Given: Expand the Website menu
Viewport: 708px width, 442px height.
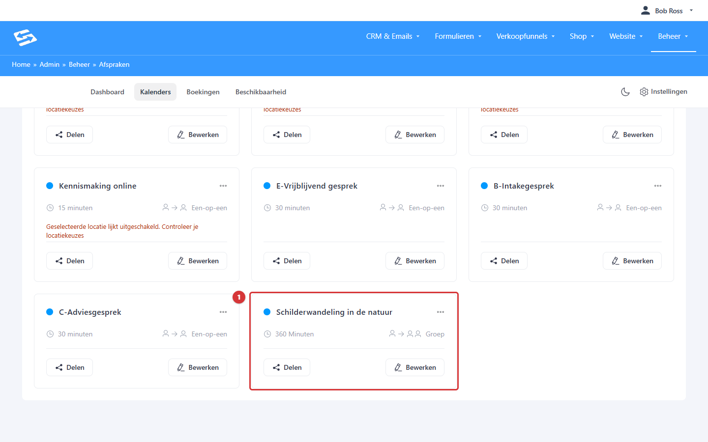Looking at the screenshot, I should [x=626, y=36].
